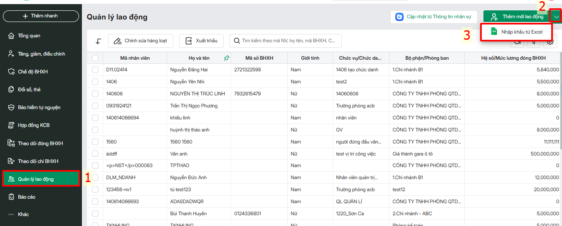Choose Nhập khẩu từ Excel option

(x=517, y=32)
